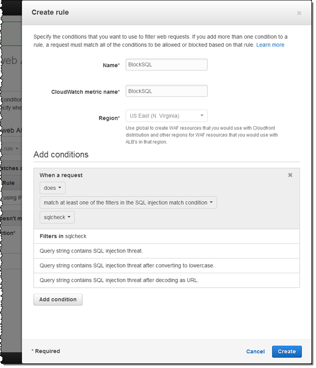Close the Create rule dialog
The width and height of the screenshot is (316, 368).
click(299, 13)
